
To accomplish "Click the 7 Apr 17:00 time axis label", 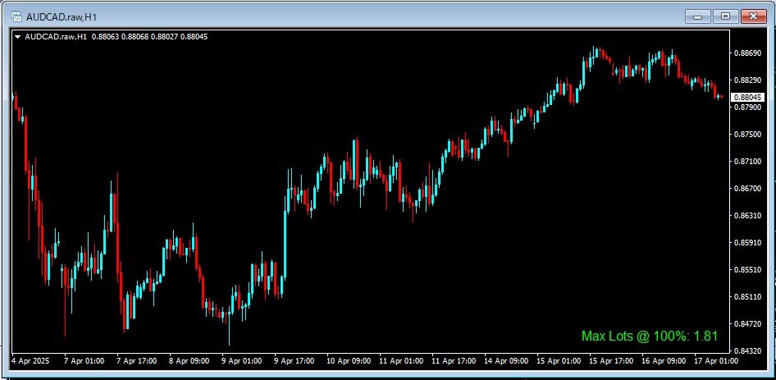I will 137,361.
